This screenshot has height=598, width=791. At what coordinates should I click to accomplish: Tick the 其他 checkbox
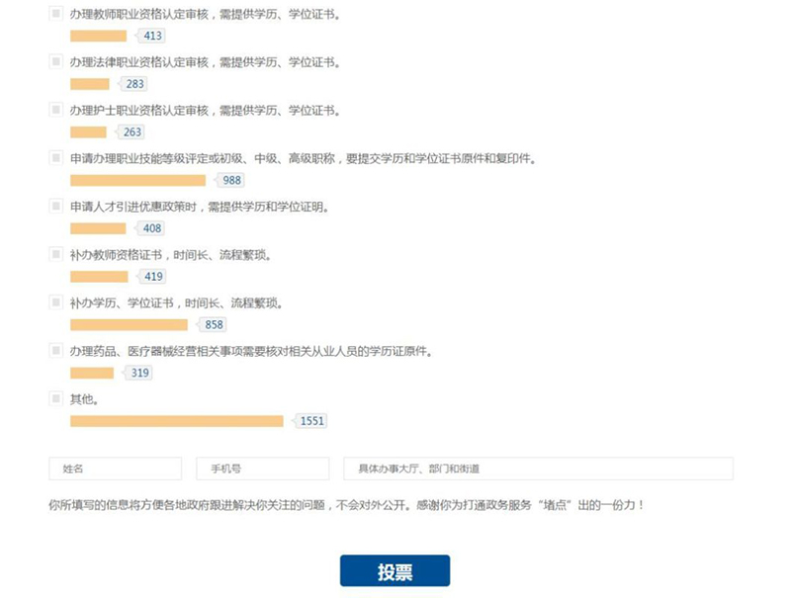(56, 398)
